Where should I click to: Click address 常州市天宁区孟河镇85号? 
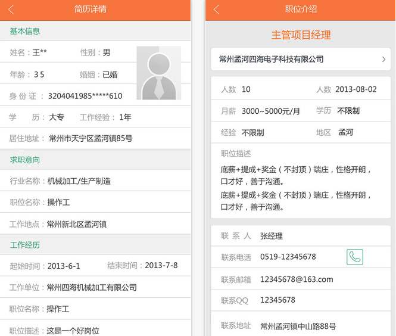click(91, 138)
